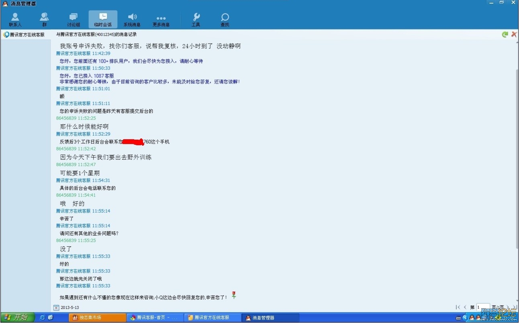Viewport: 519px width, 323px height.
Task: Click the green refresh icon at top right
Action: tap(505, 35)
